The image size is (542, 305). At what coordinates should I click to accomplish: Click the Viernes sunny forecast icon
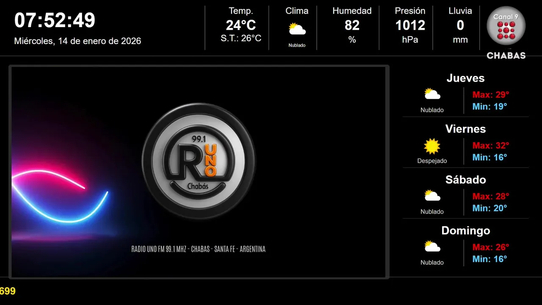[432, 146]
